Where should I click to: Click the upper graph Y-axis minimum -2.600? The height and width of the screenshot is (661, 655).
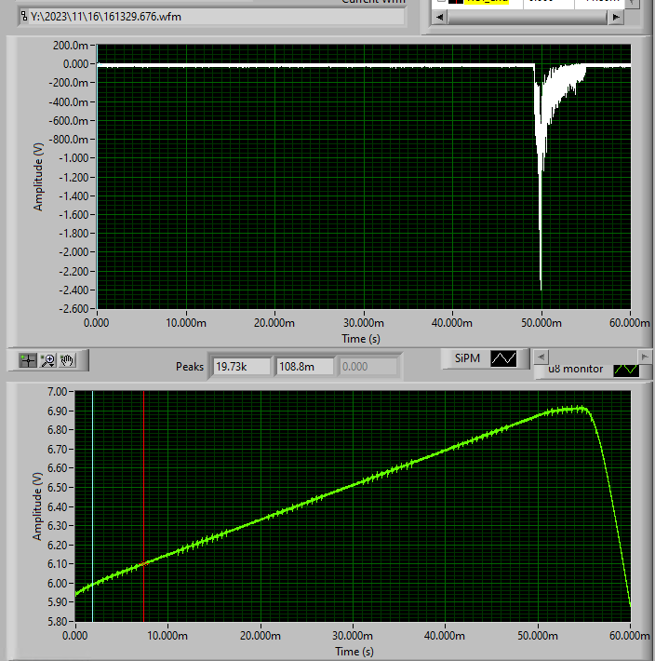(x=74, y=308)
